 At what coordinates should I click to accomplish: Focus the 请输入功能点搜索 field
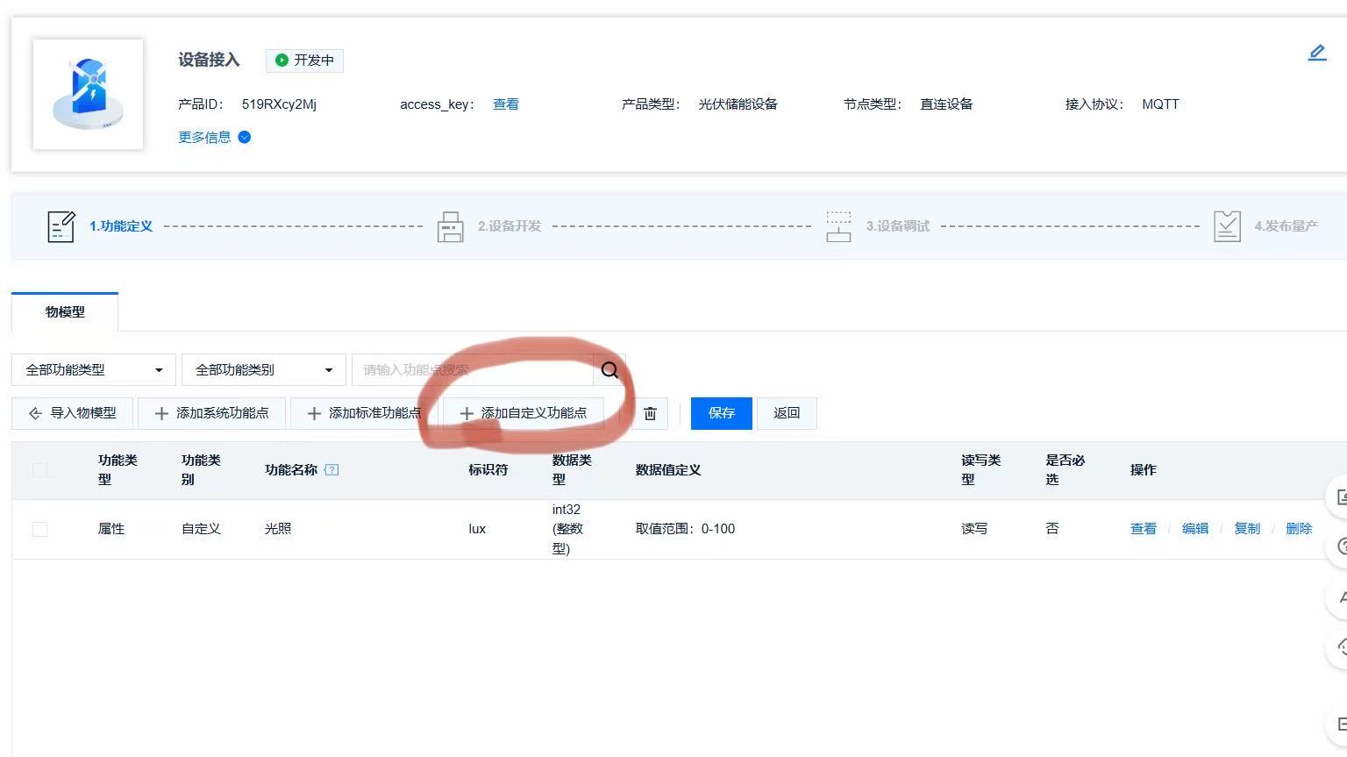[x=473, y=369]
